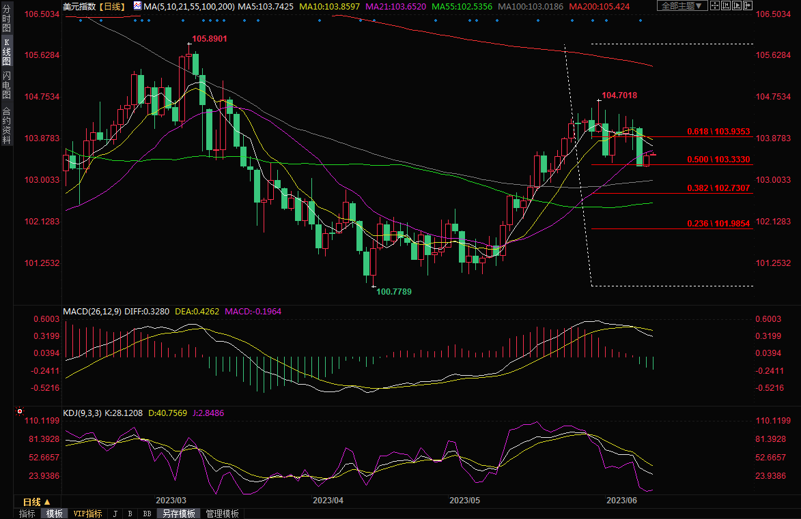Click the red sun marker icon above KDJ
The width and height of the screenshot is (801, 519).
tap(20, 412)
